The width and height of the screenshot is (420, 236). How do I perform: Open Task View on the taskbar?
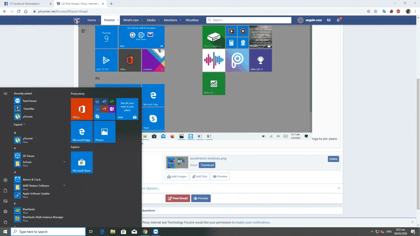[x=91, y=232]
